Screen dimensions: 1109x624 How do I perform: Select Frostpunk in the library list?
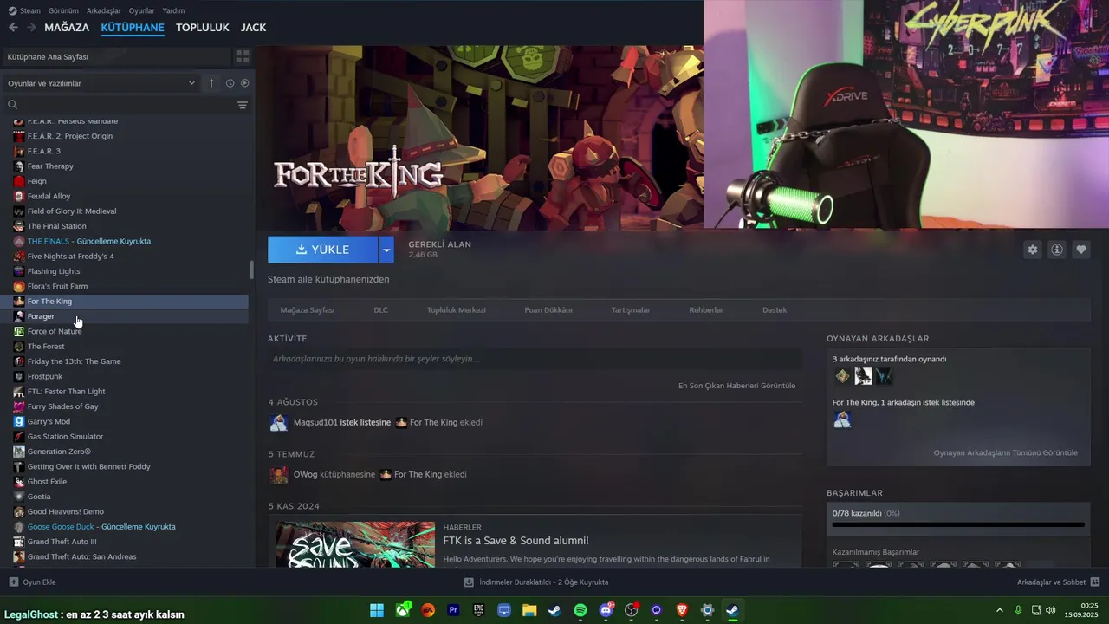point(45,376)
